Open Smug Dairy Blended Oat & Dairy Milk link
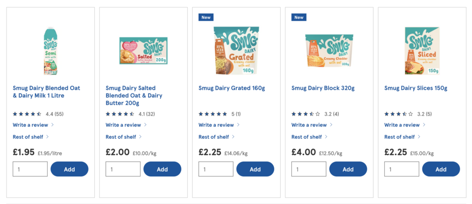Viewport: 472px width, 204px height. pyautogui.click(x=50, y=92)
